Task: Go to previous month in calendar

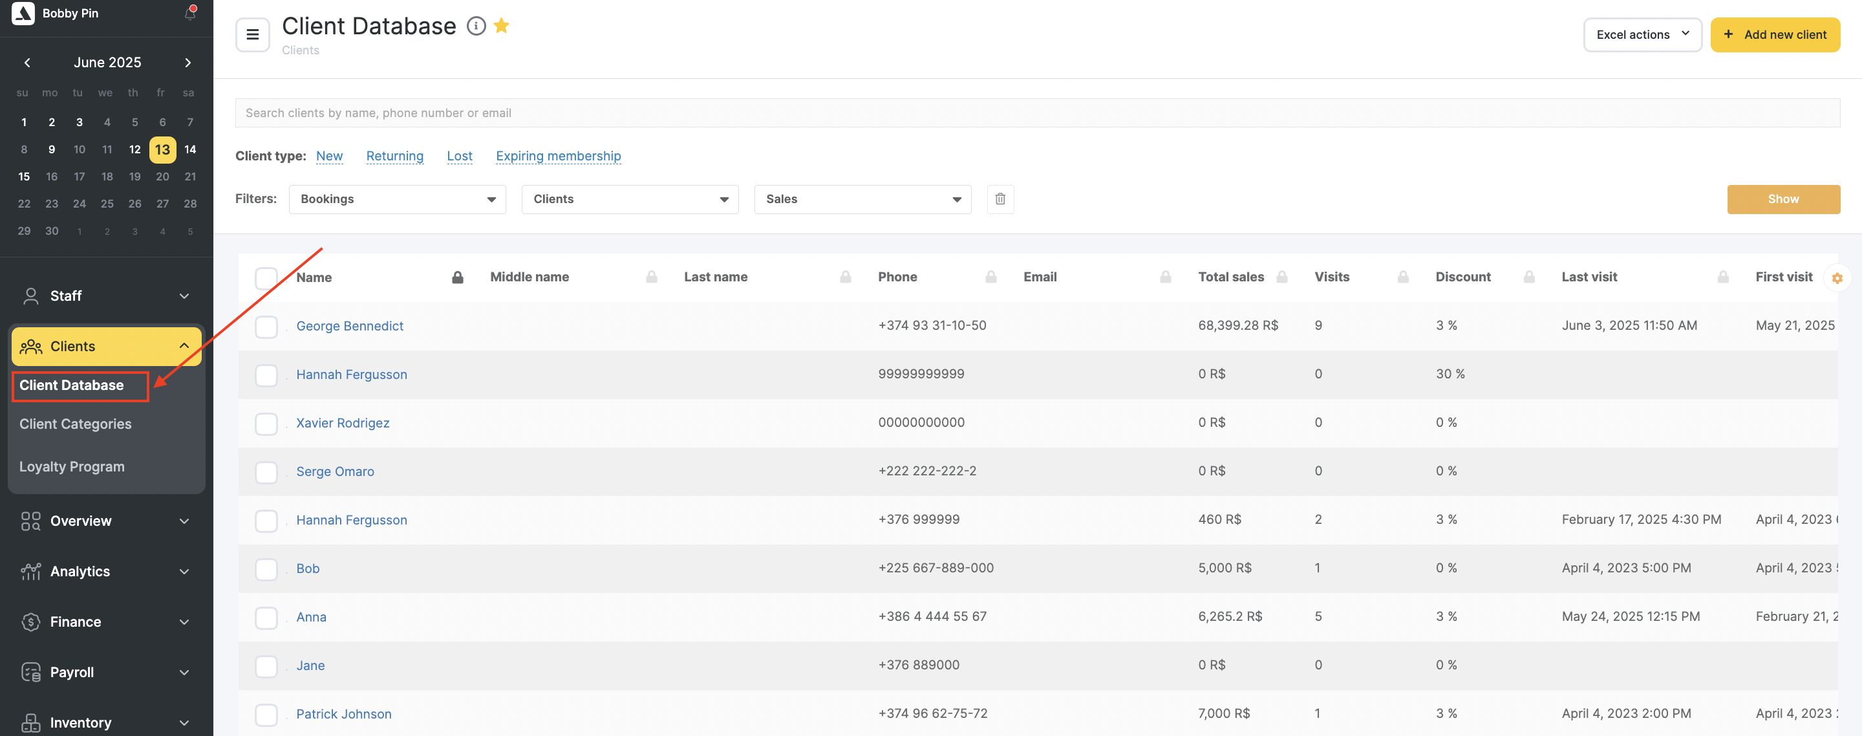Action: [x=27, y=62]
